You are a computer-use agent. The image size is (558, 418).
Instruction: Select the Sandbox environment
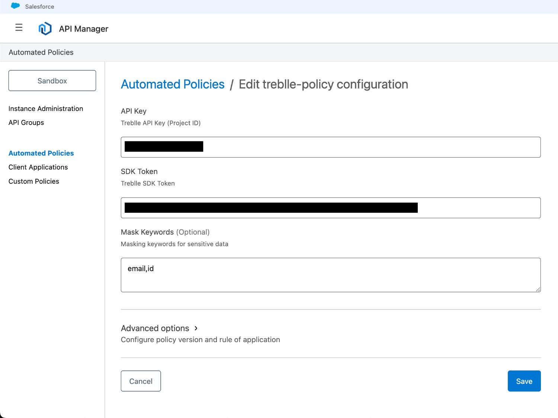click(52, 80)
